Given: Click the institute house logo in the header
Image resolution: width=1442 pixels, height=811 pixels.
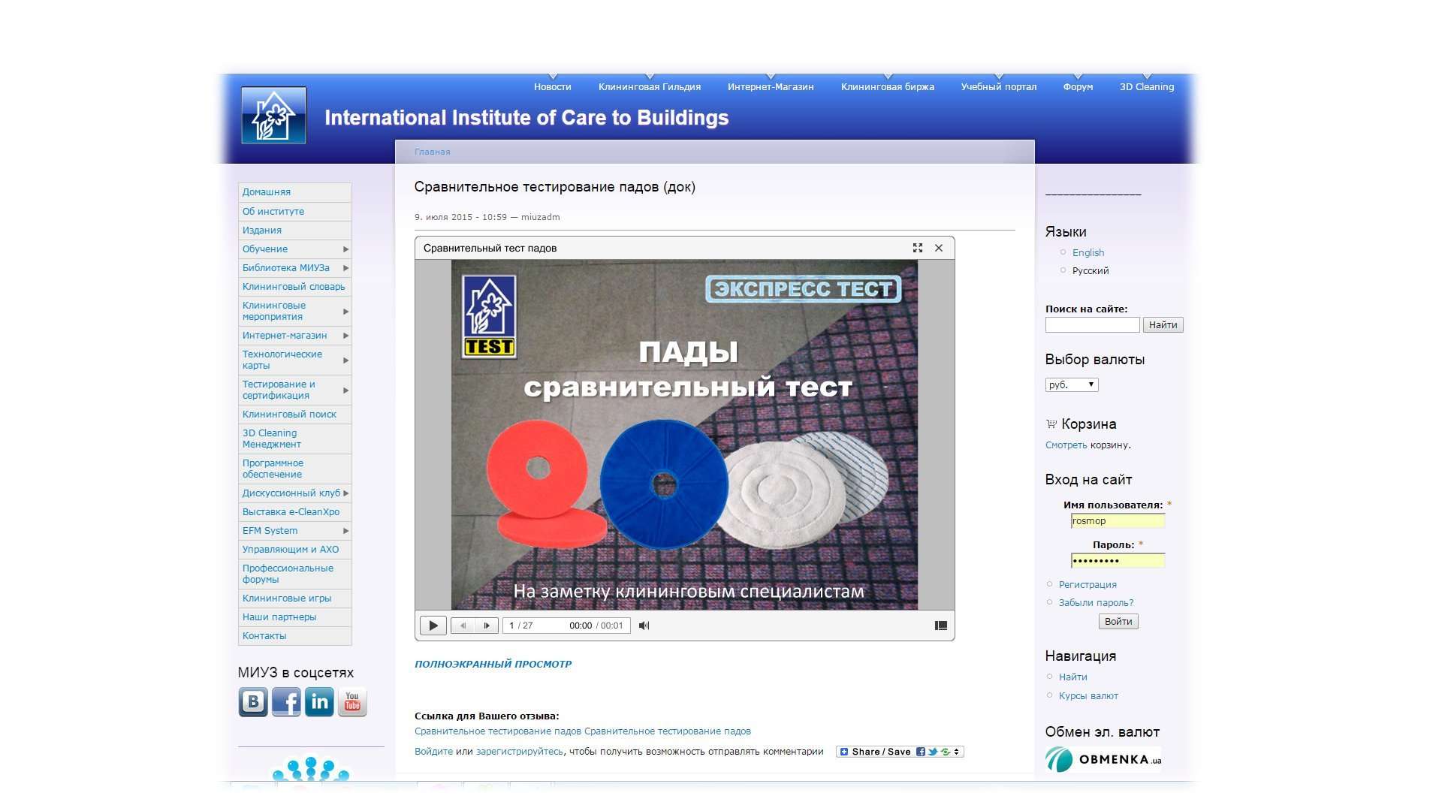Looking at the screenshot, I should 273,115.
